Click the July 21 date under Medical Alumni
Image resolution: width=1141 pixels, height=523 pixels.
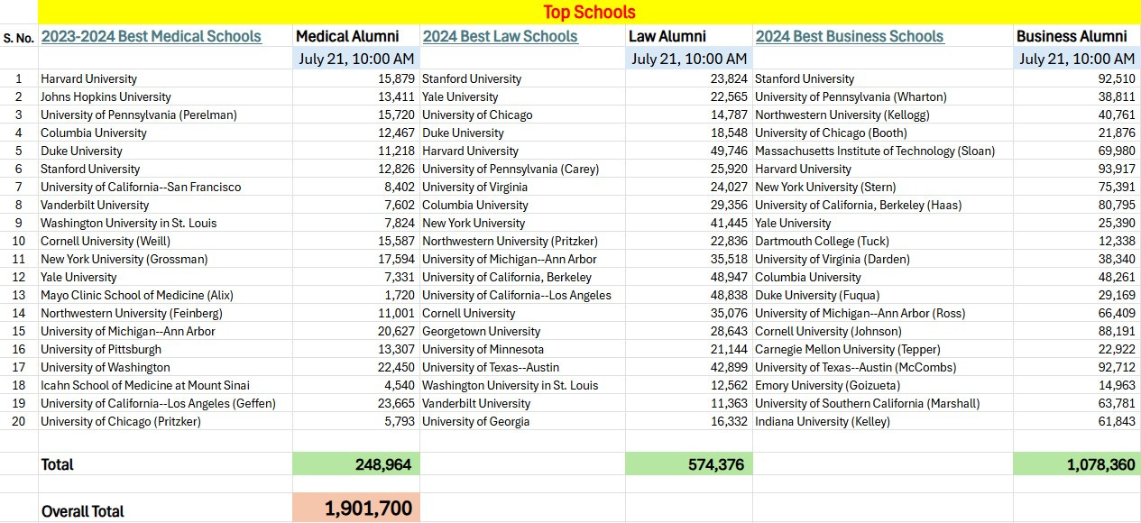pos(356,60)
